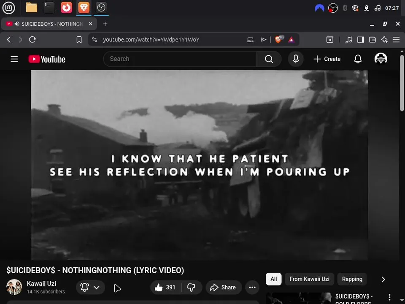405x304 pixels.
Task: View site settings icon in address bar
Action: pos(94,40)
